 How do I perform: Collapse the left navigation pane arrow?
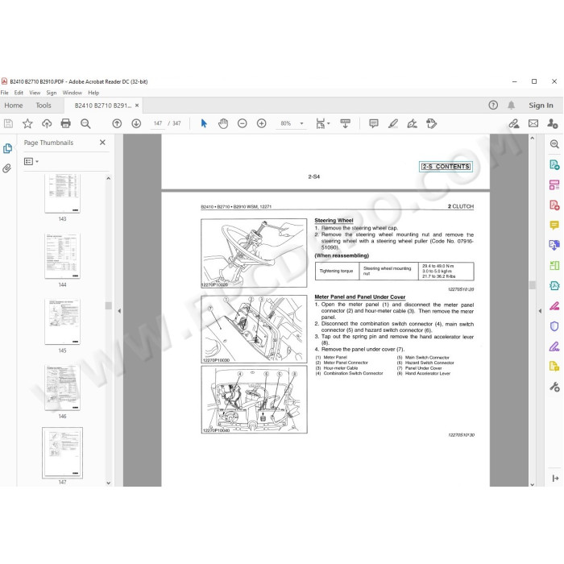pyautogui.click(x=119, y=311)
